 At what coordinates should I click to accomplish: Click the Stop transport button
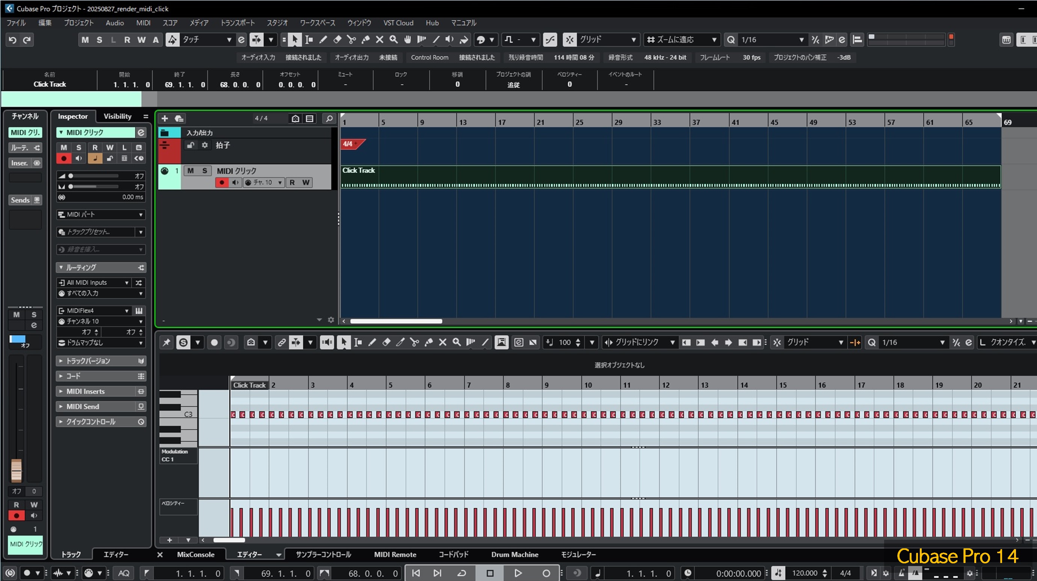(490, 573)
